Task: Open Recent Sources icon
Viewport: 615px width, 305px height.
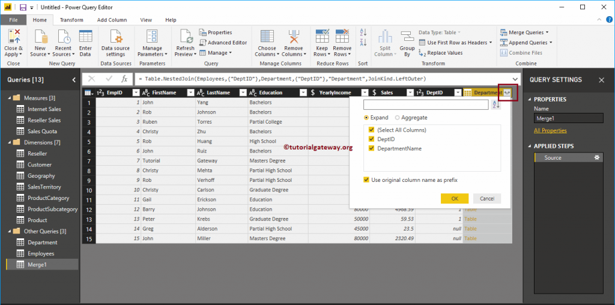Action: point(64,37)
